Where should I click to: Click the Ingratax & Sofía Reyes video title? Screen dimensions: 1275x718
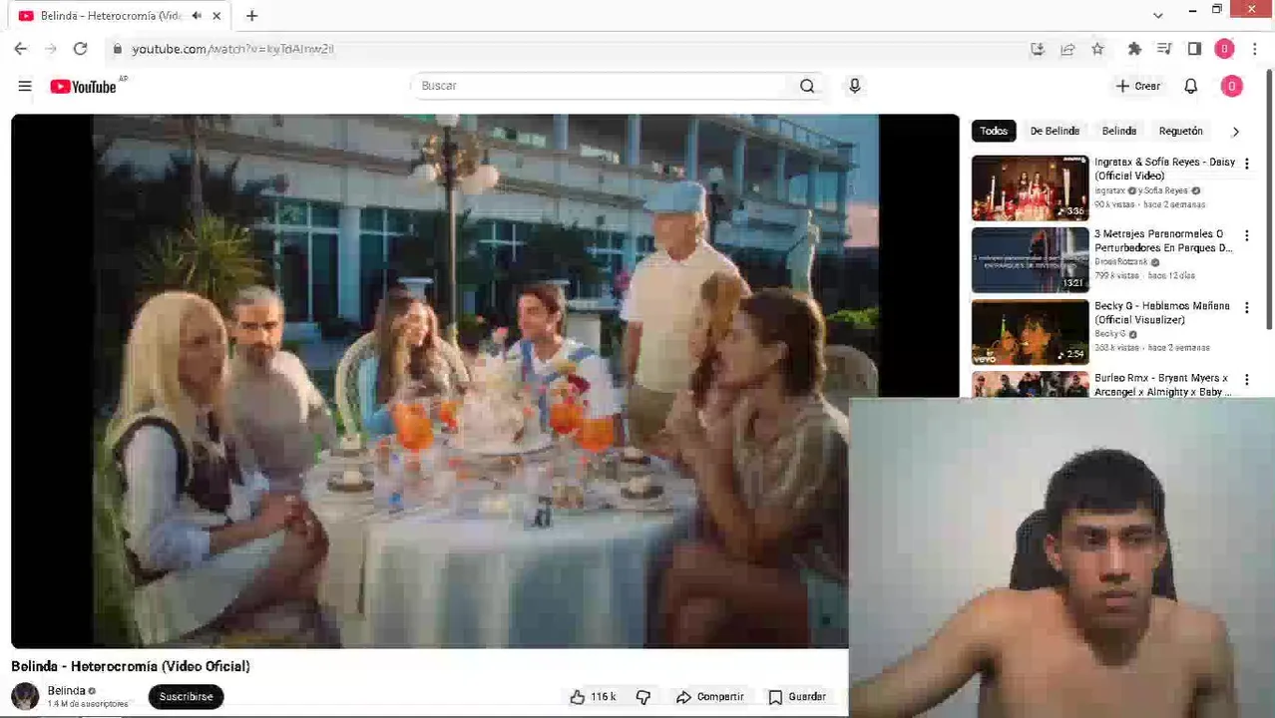pyautogui.click(x=1164, y=169)
